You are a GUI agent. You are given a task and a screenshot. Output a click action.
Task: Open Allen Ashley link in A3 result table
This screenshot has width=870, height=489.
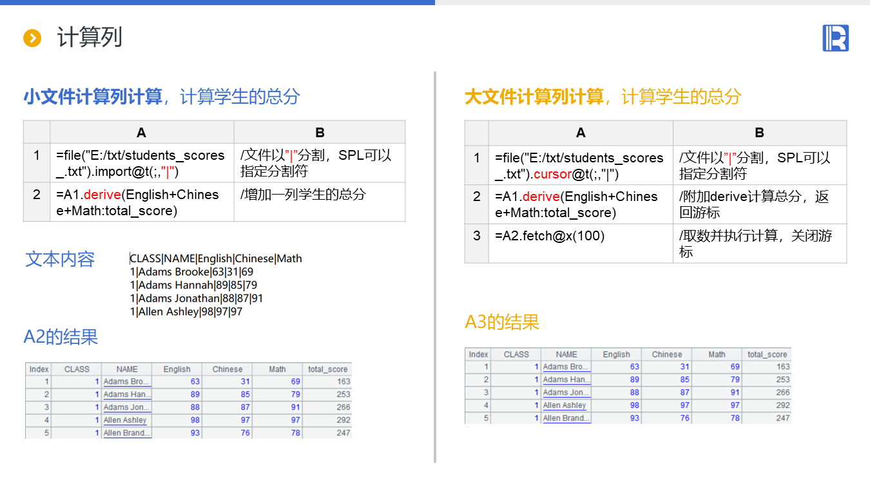565,405
